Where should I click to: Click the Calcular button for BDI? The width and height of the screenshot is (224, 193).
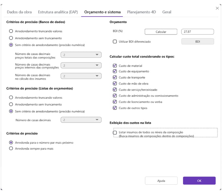click(x=161, y=32)
